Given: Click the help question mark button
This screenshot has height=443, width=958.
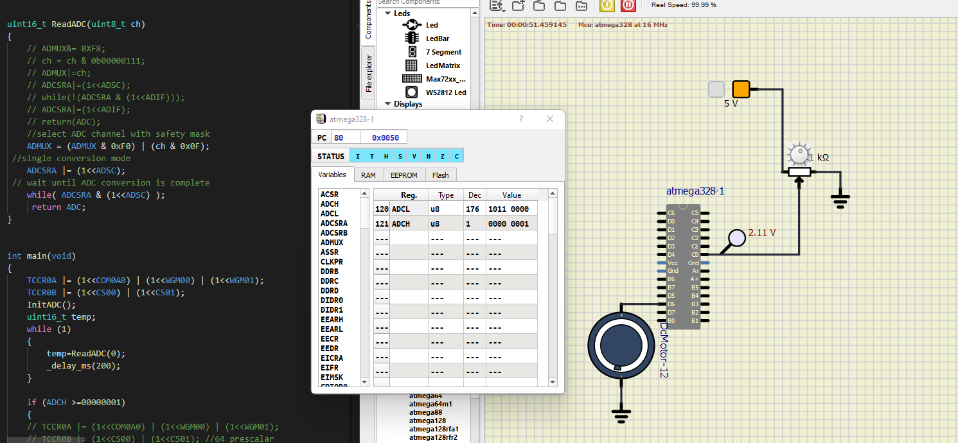Looking at the screenshot, I should 521,119.
